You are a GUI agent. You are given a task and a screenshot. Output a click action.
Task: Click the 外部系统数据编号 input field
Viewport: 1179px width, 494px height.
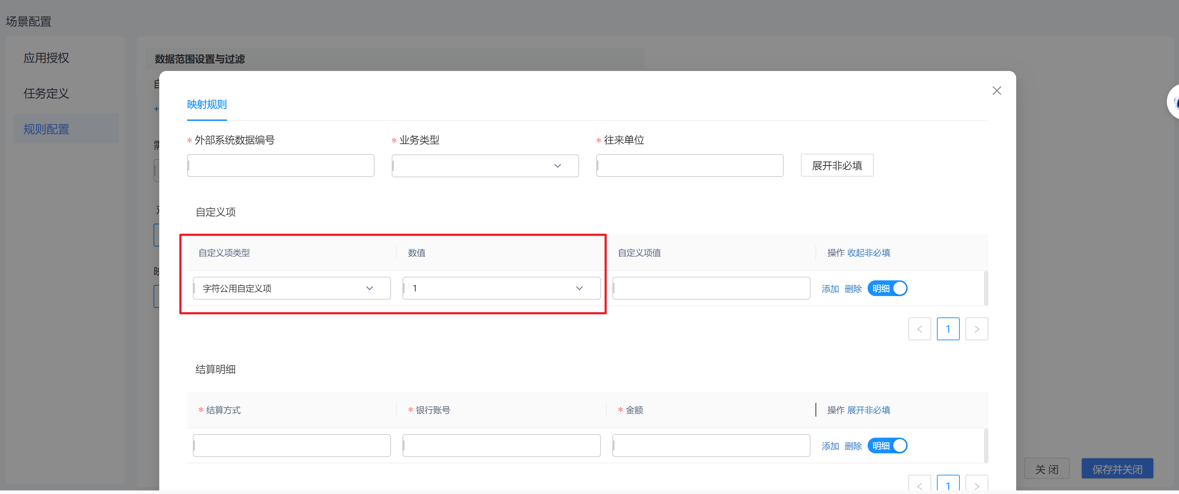click(x=281, y=165)
